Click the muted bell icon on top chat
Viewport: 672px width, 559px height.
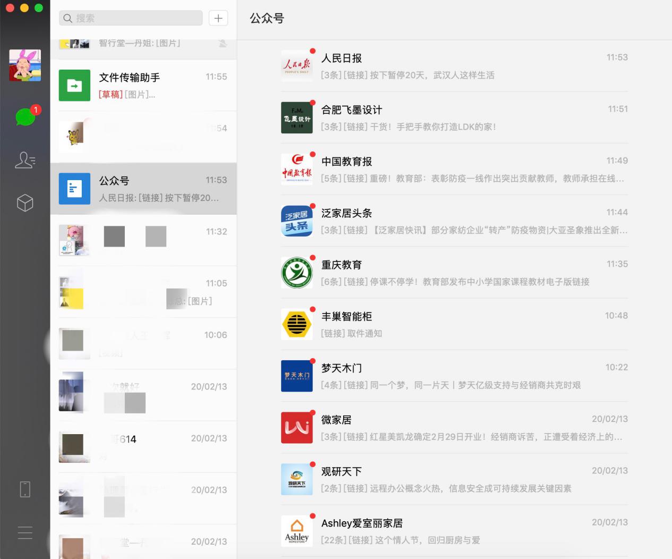[x=223, y=43]
